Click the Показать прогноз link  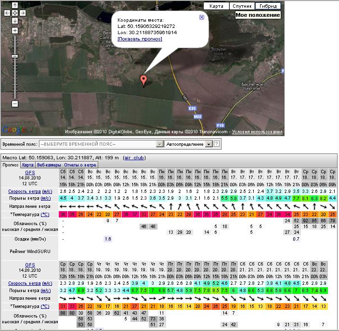(x=140, y=38)
